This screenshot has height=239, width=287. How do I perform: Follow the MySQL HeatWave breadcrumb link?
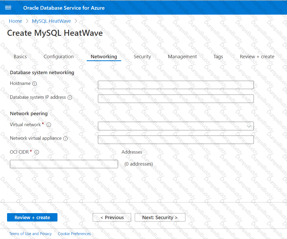tap(51, 21)
